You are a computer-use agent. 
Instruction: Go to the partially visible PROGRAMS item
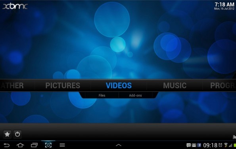tap(223, 85)
